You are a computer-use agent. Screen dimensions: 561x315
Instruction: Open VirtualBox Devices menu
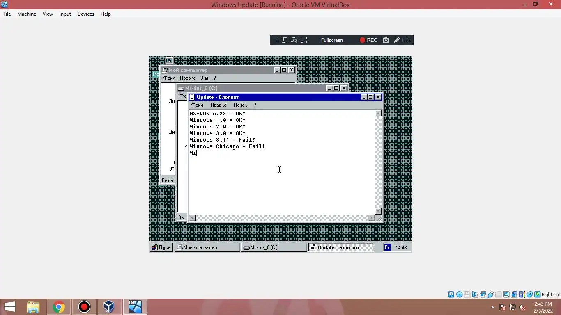tap(85, 14)
